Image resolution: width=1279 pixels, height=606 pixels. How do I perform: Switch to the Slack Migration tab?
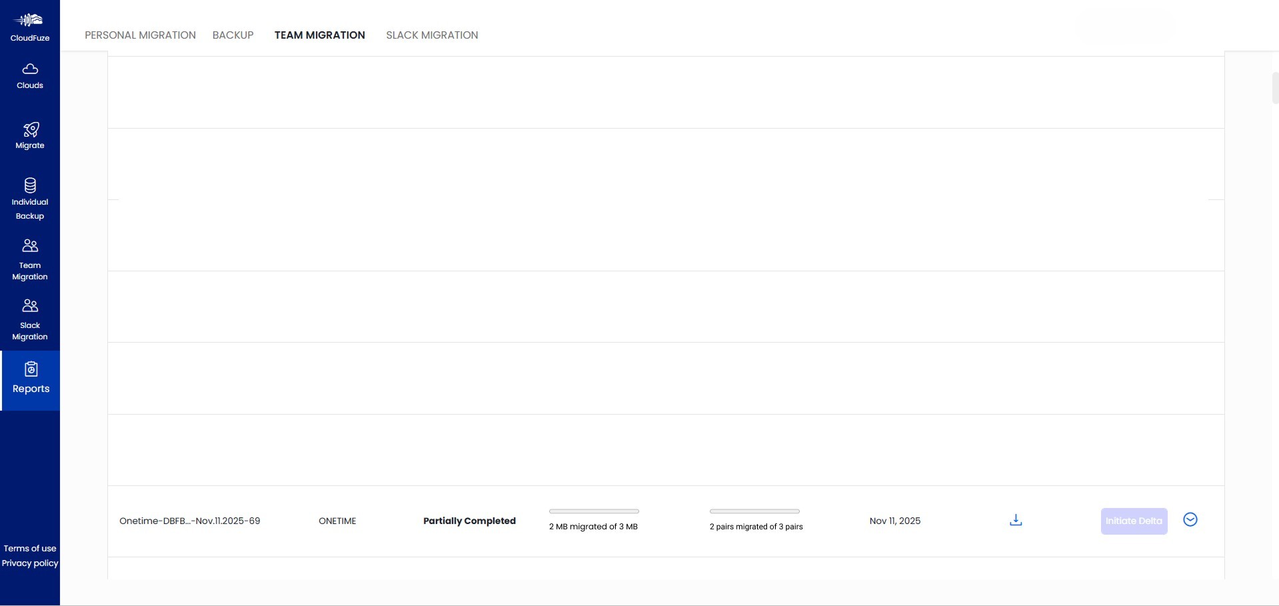pos(432,35)
